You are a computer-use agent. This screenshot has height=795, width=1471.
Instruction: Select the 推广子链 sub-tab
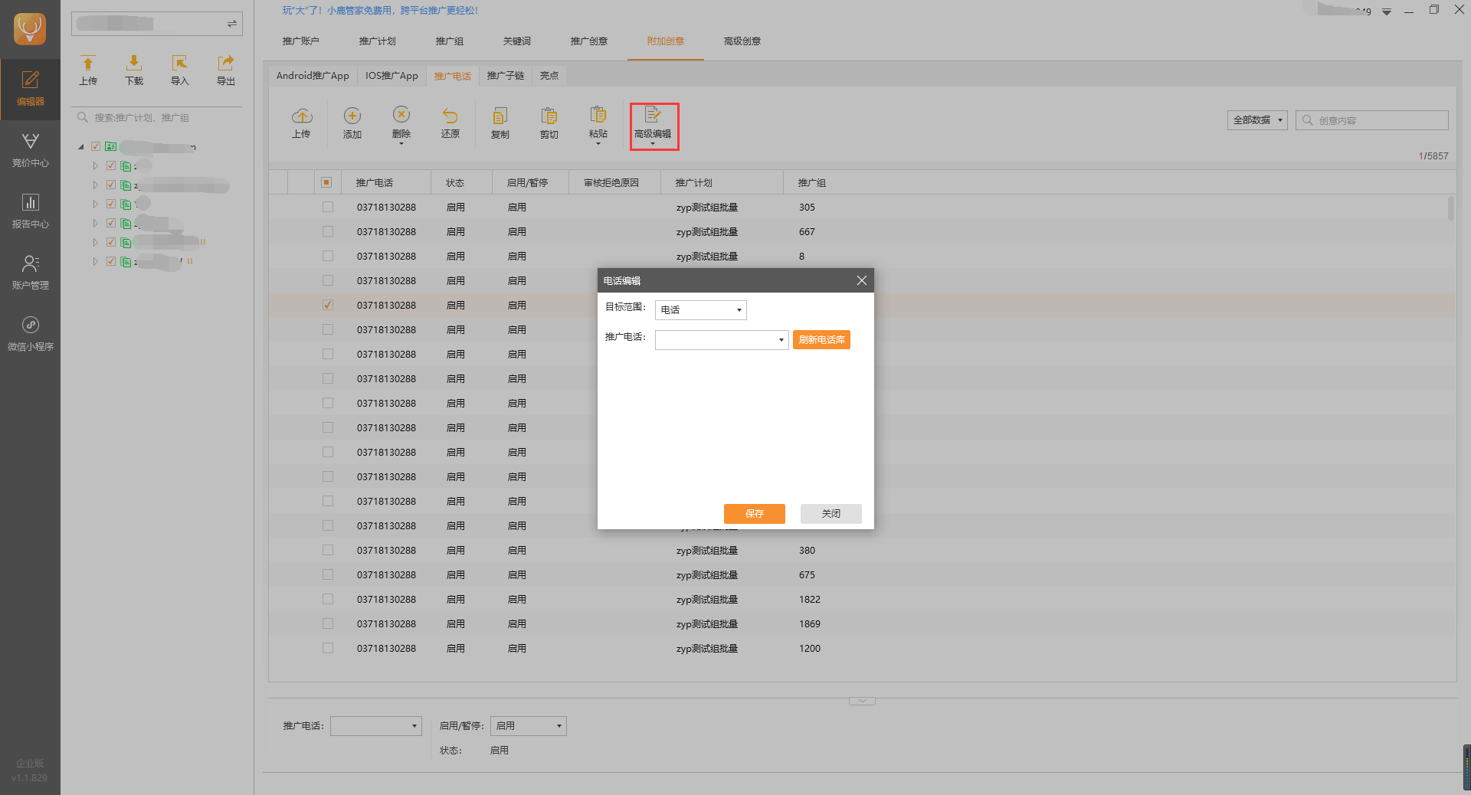click(506, 76)
